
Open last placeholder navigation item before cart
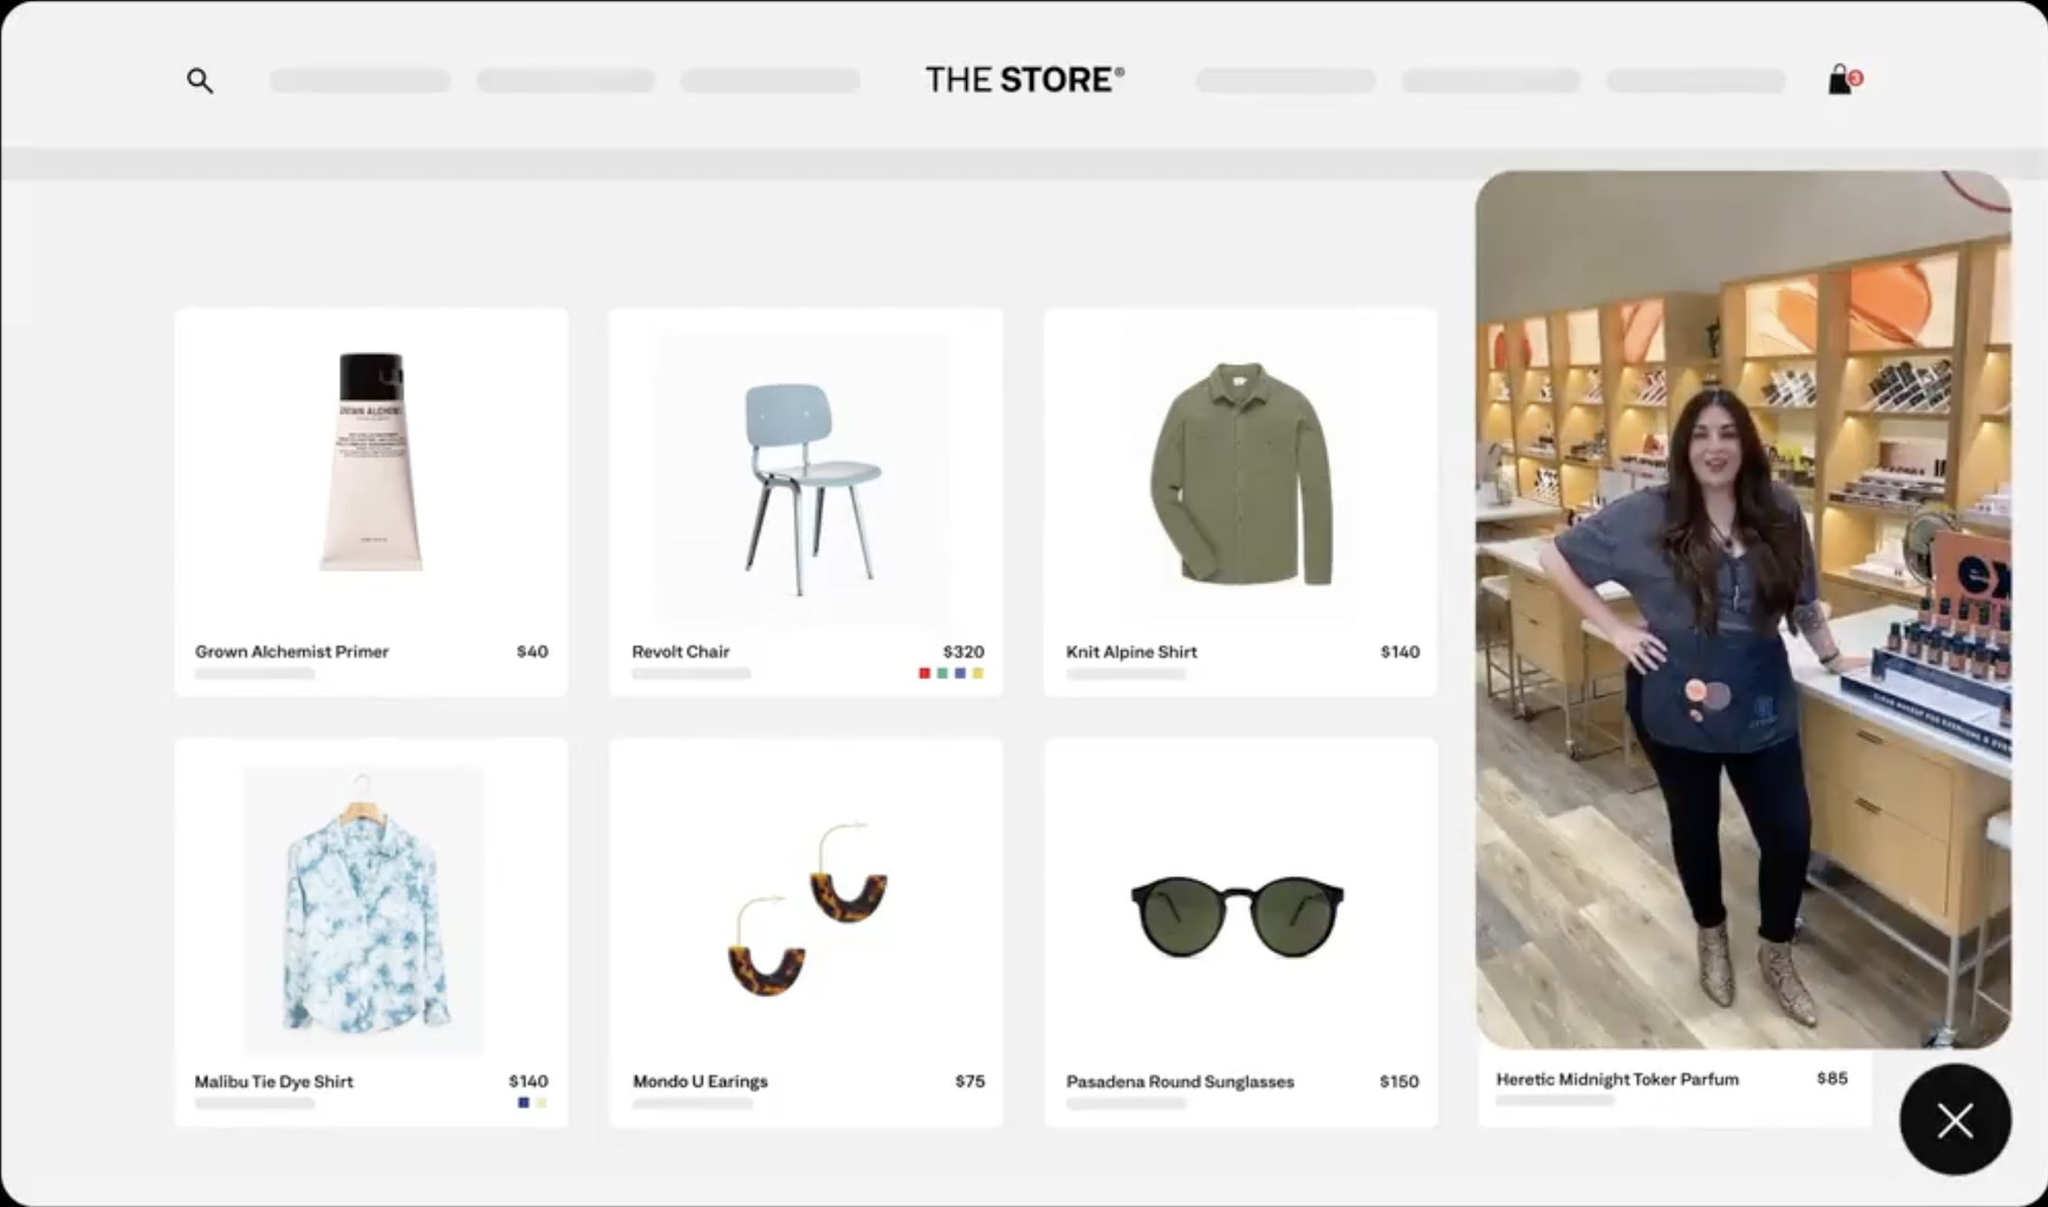coord(1696,81)
